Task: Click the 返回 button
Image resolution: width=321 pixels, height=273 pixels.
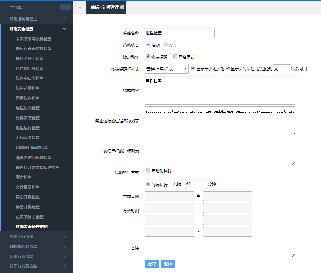Action: [x=168, y=264]
